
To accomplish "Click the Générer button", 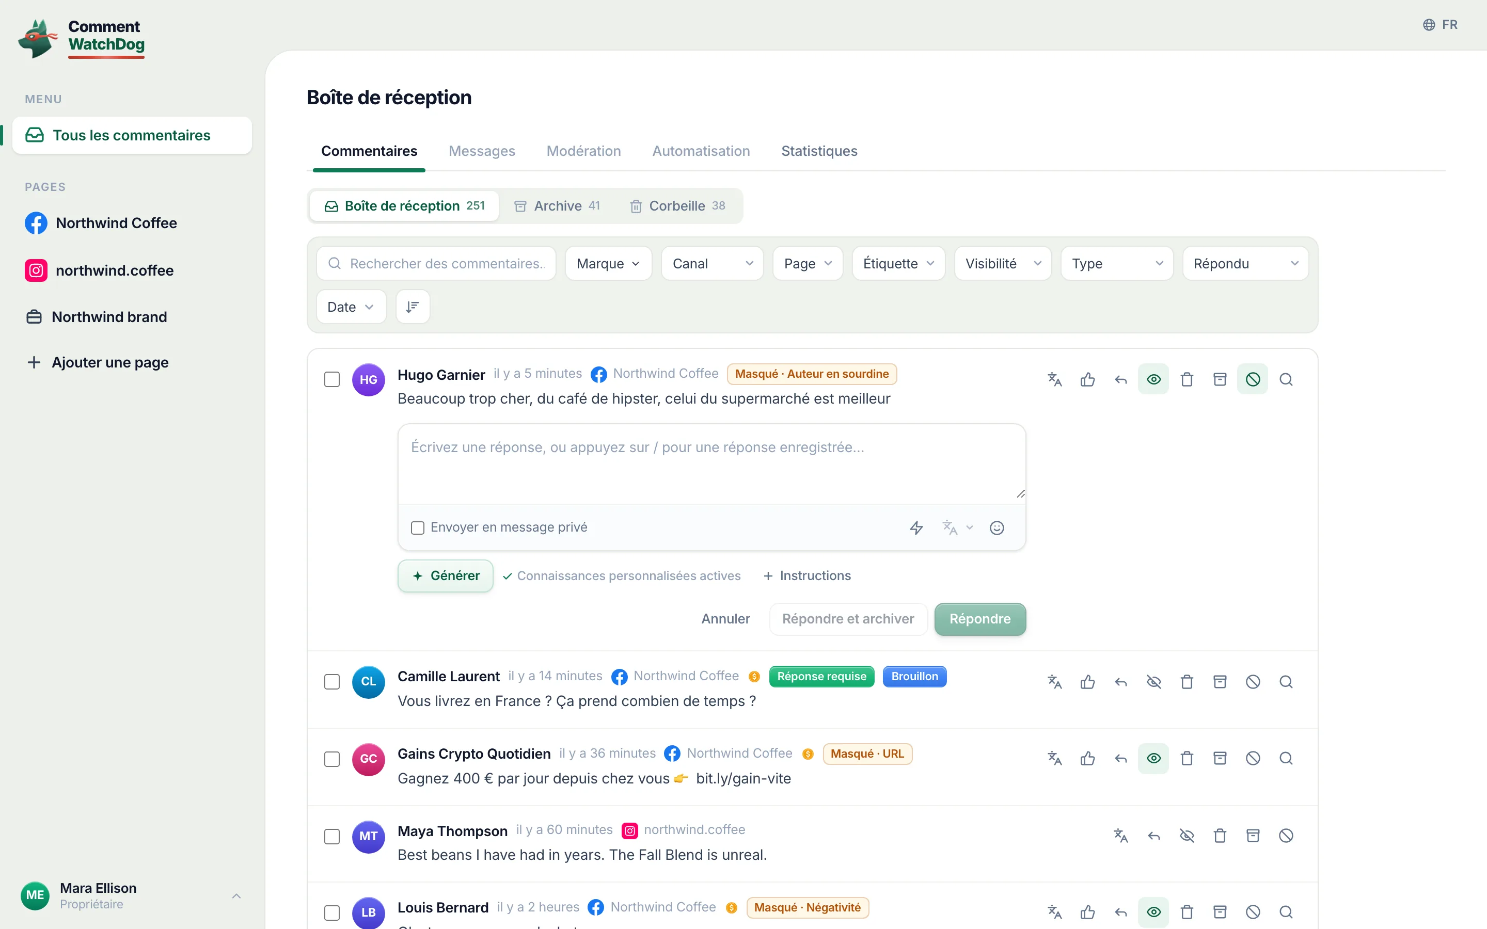I will [x=446, y=575].
